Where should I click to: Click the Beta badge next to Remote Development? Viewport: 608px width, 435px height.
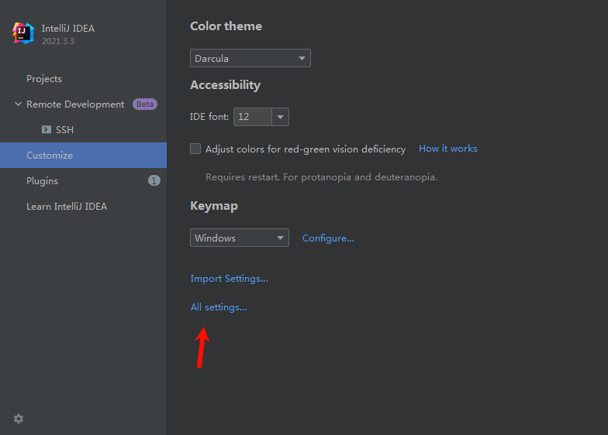[145, 104]
